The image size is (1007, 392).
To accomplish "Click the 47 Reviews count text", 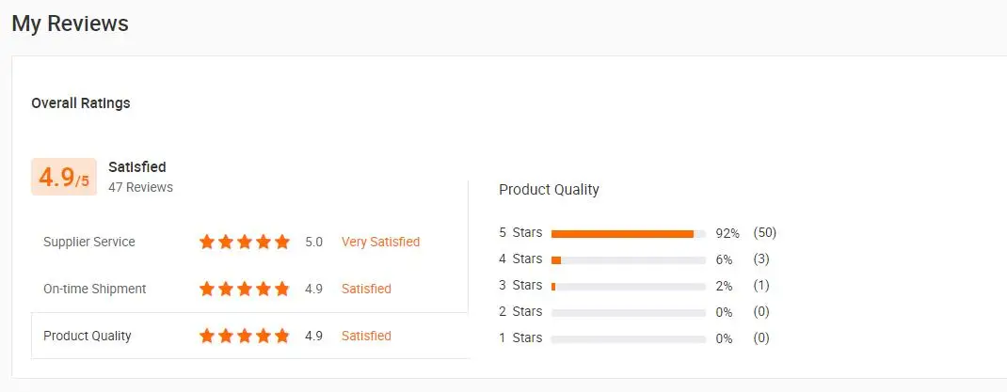I will (140, 187).
